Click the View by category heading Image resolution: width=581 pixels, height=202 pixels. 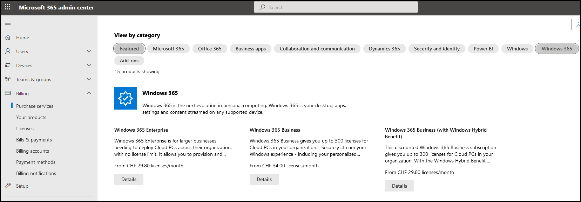pos(137,35)
